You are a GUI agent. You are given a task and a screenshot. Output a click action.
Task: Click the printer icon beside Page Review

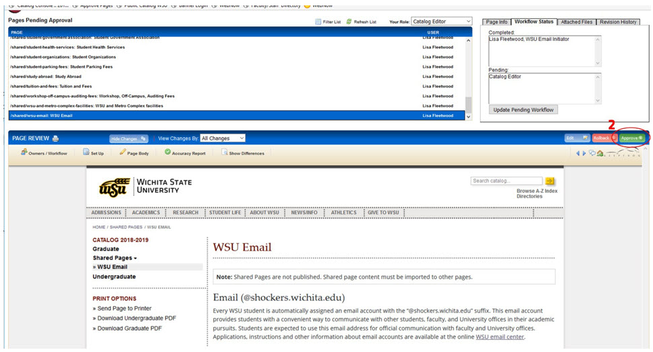[x=55, y=138]
